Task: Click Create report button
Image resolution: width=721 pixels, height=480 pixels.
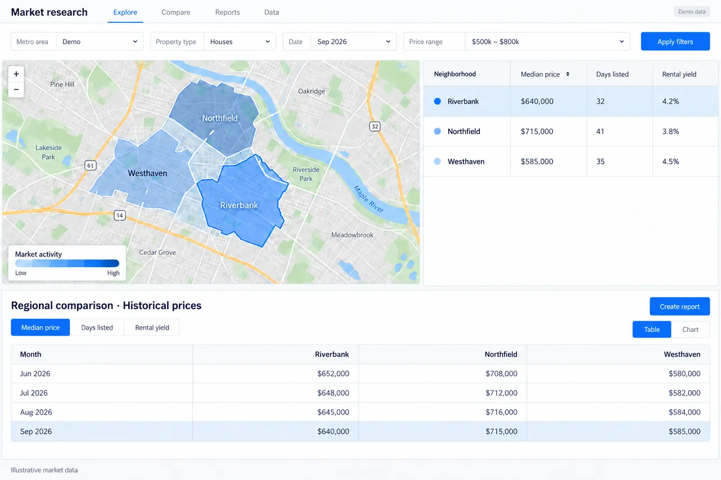Action: [x=679, y=307]
